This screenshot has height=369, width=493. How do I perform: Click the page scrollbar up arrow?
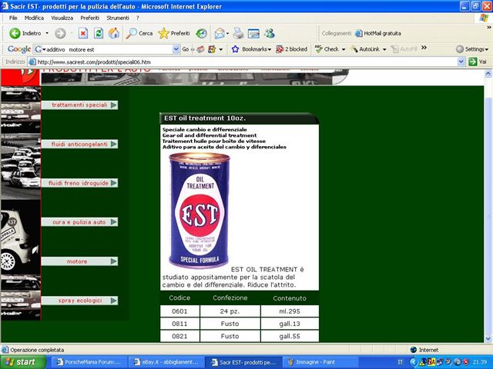click(488, 74)
